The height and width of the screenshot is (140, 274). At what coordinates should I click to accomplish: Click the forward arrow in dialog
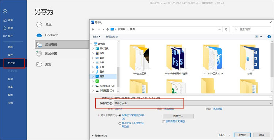point(99,30)
